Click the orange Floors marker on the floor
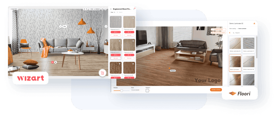The height and width of the screenshot is (118, 278). (x=169, y=68)
